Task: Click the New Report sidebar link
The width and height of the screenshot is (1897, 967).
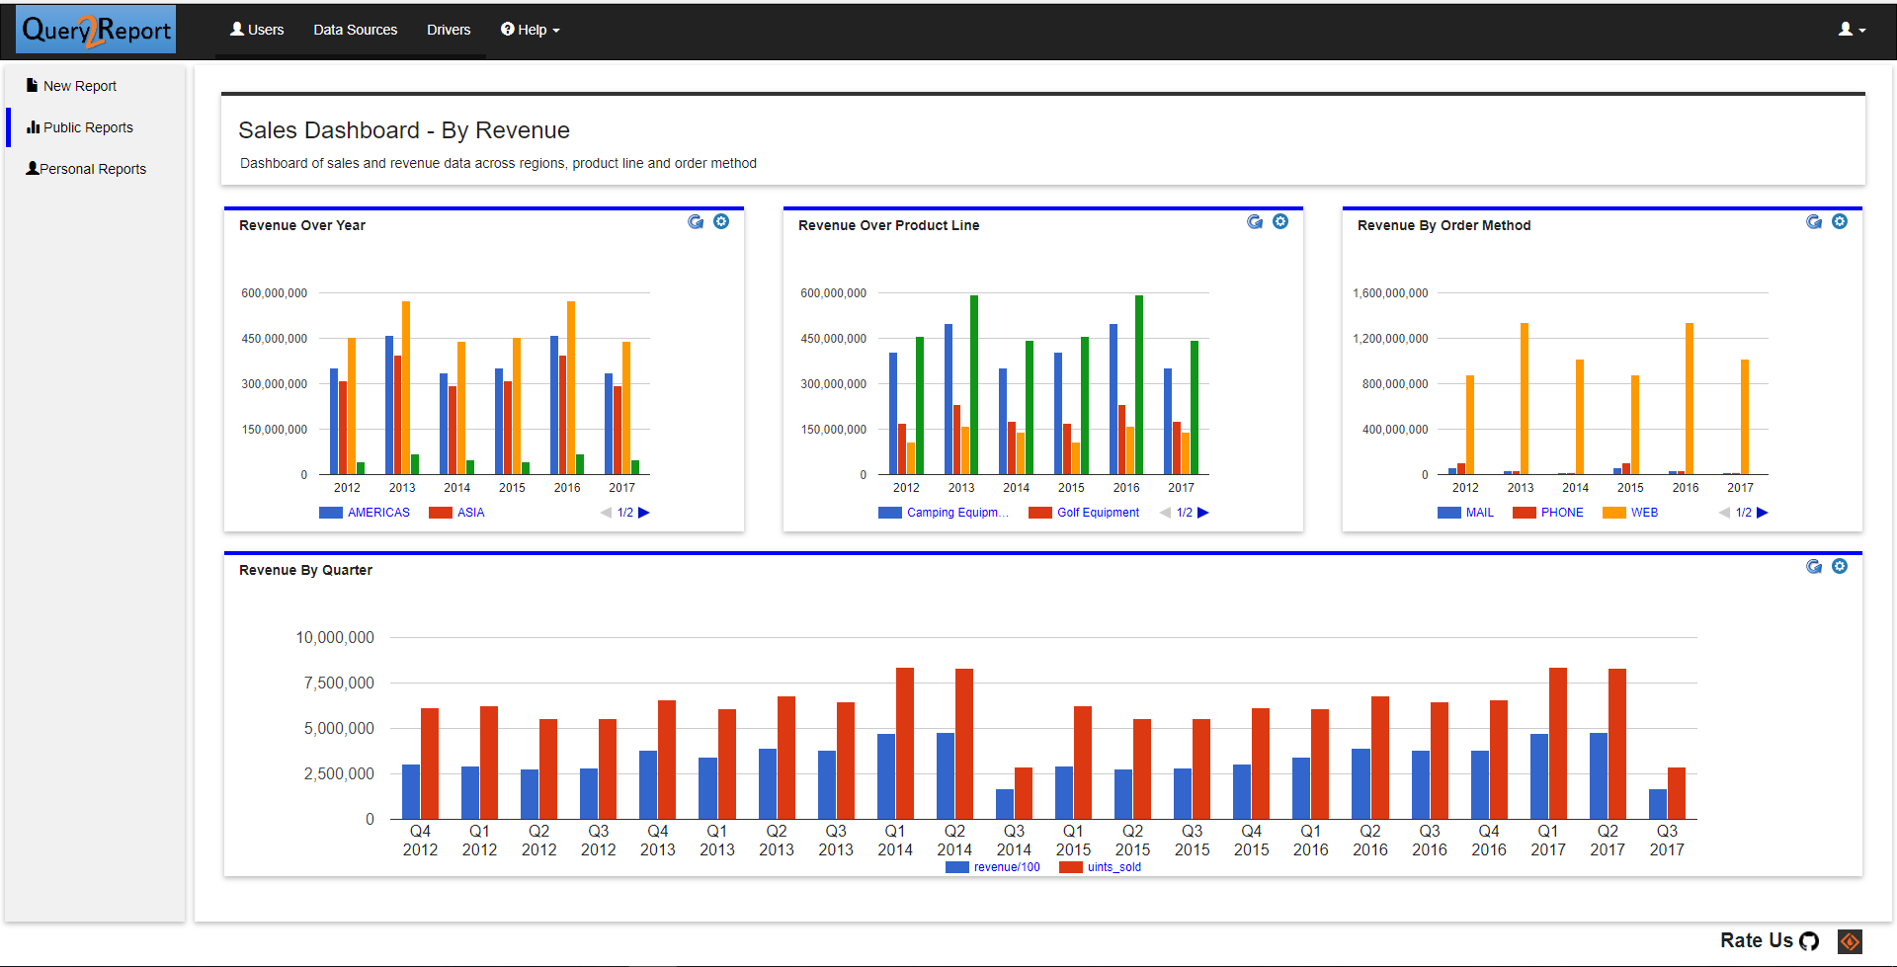Action: click(x=79, y=86)
